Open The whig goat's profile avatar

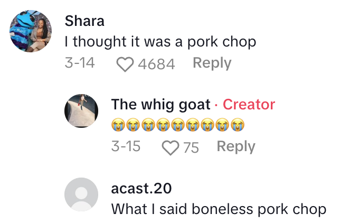coord(81,111)
